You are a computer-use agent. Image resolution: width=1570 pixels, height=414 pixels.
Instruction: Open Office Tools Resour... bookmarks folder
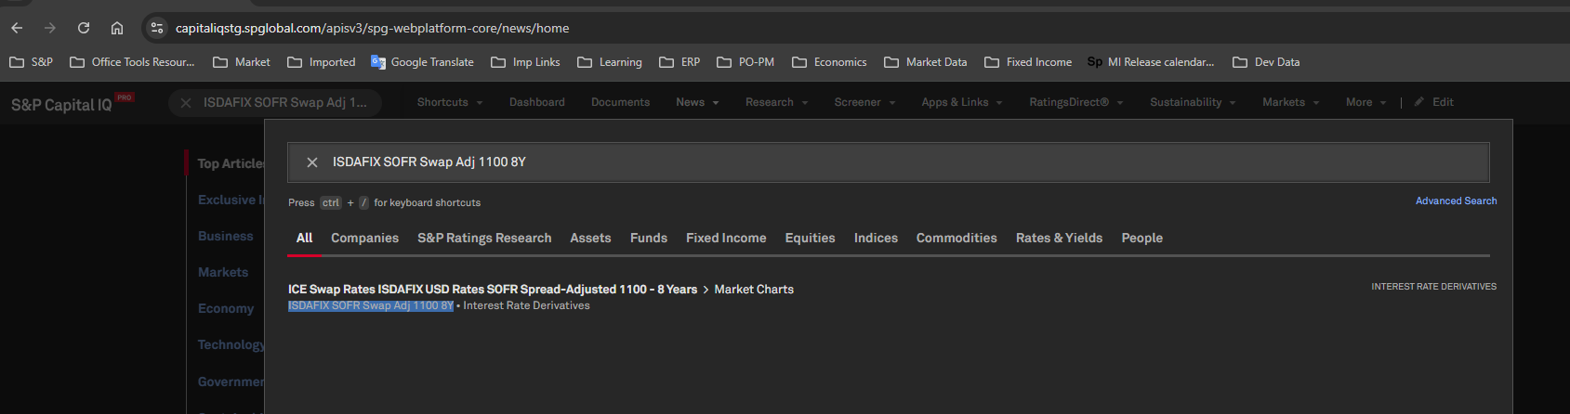click(x=132, y=62)
